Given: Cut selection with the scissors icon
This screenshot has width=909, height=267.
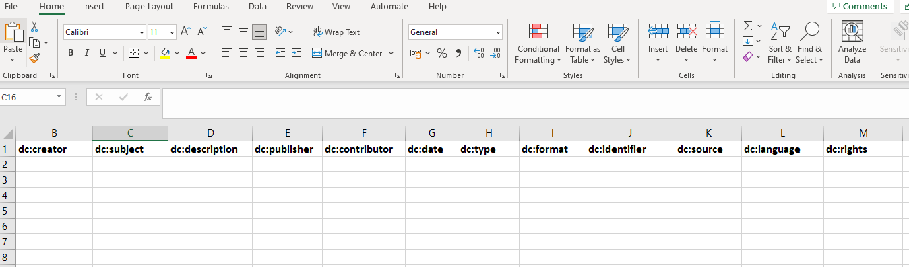Looking at the screenshot, I should (34, 27).
